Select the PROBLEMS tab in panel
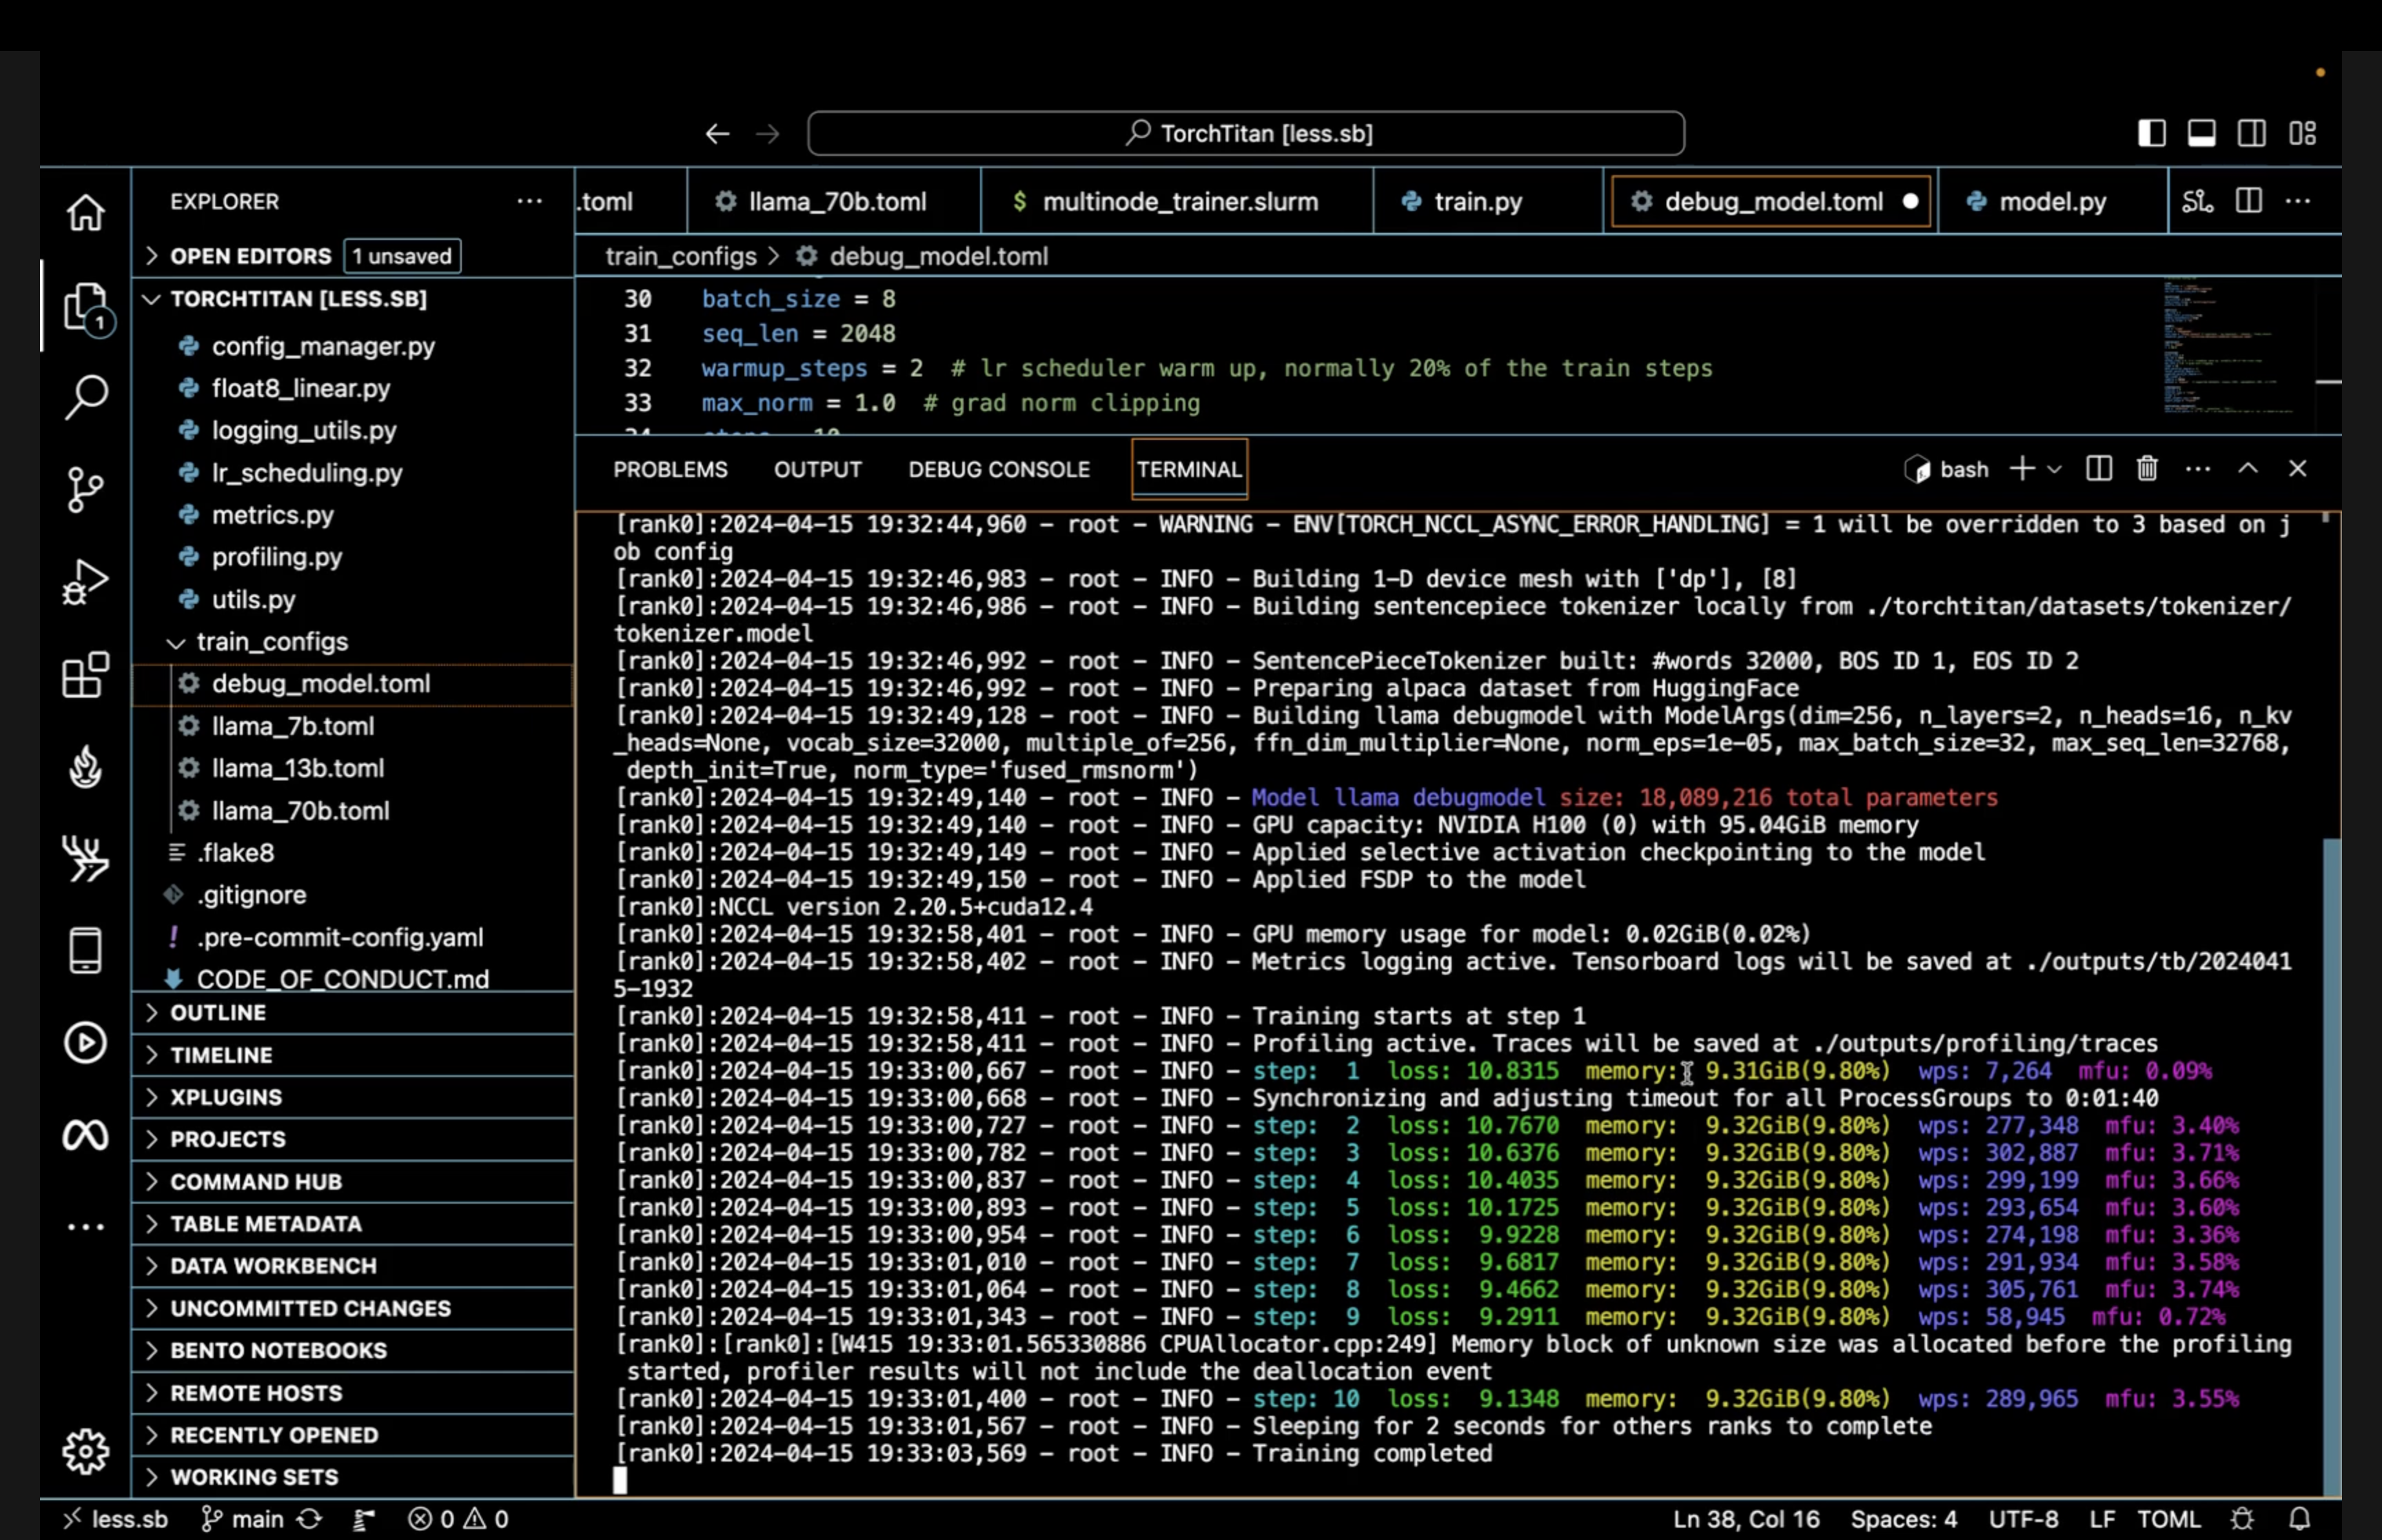The width and height of the screenshot is (2382, 1540). click(x=670, y=469)
